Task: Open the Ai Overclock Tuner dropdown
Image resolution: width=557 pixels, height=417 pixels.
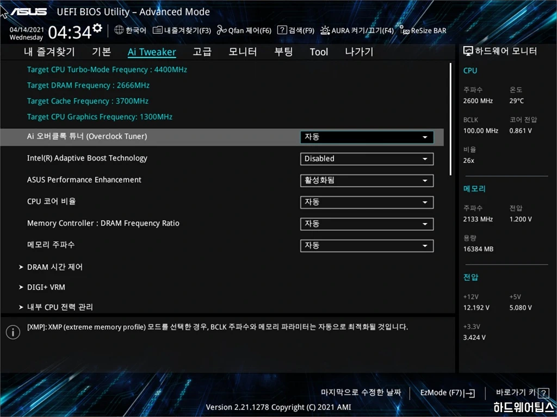Action: click(x=367, y=137)
